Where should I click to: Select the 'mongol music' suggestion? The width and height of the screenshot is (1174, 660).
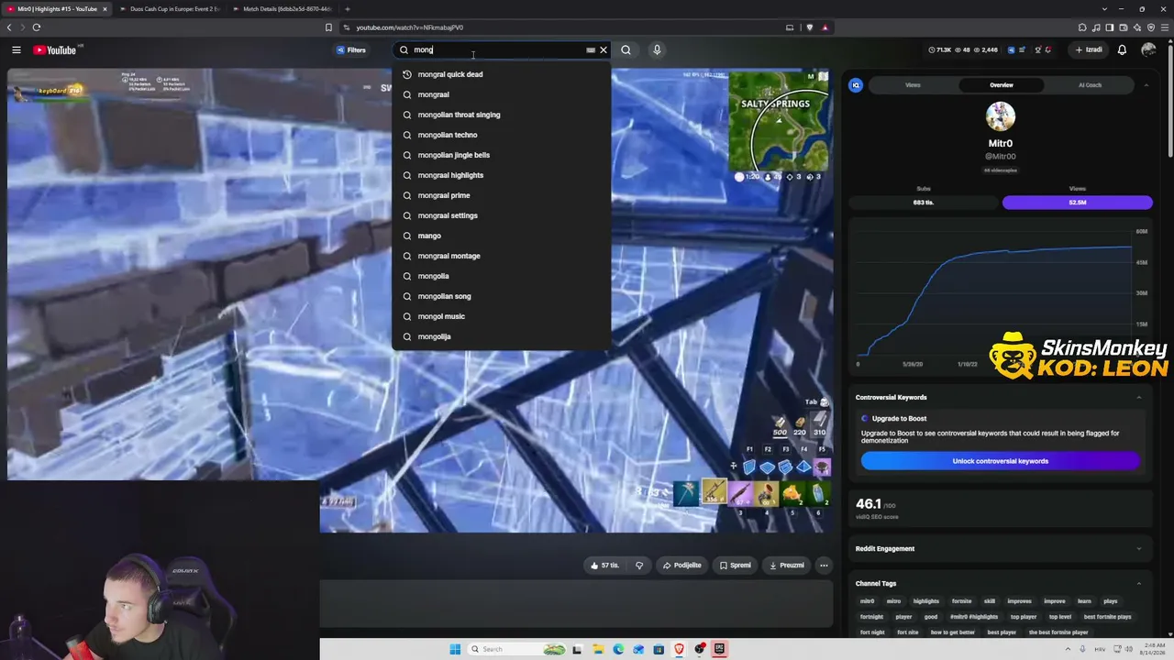pyautogui.click(x=502, y=316)
